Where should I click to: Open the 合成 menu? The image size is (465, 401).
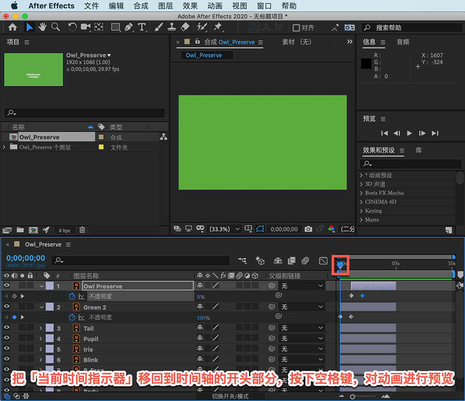coord(141,6)
